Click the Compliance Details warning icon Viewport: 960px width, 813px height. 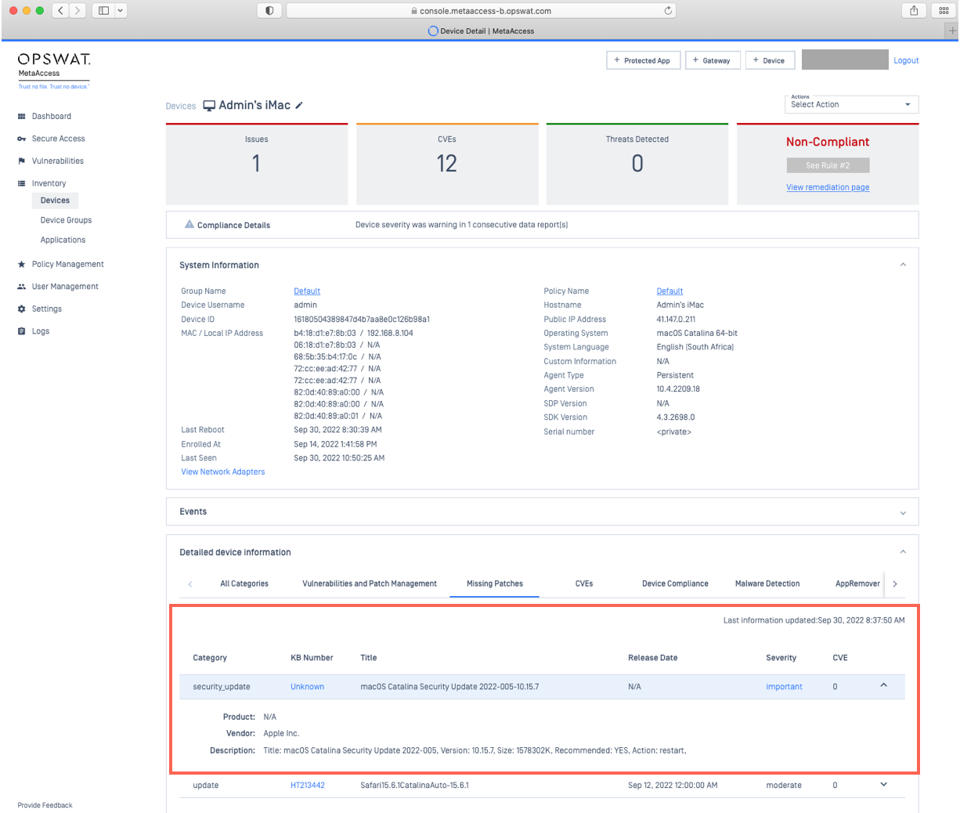point(189,224)
